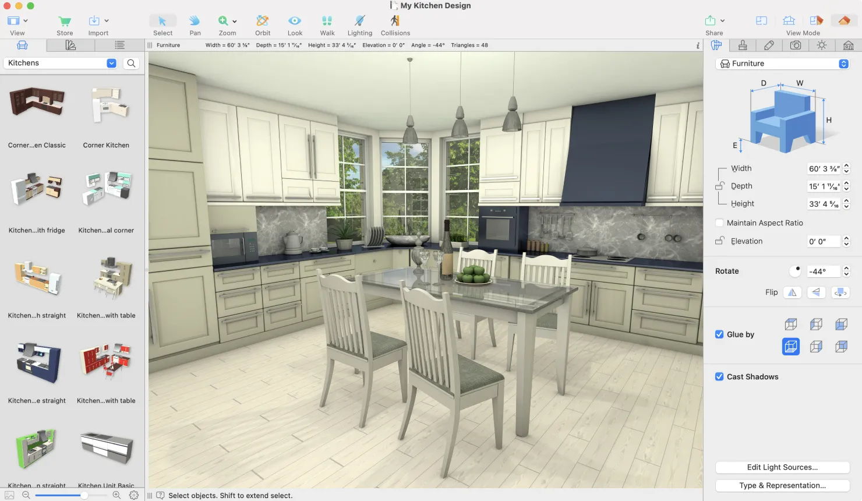Switch to object properties inspector tab
This screenshot has width=862, height=501.
(716, 45)
